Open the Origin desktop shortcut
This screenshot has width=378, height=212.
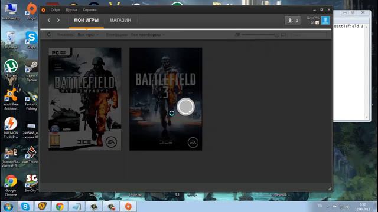(x=31, y=11)
